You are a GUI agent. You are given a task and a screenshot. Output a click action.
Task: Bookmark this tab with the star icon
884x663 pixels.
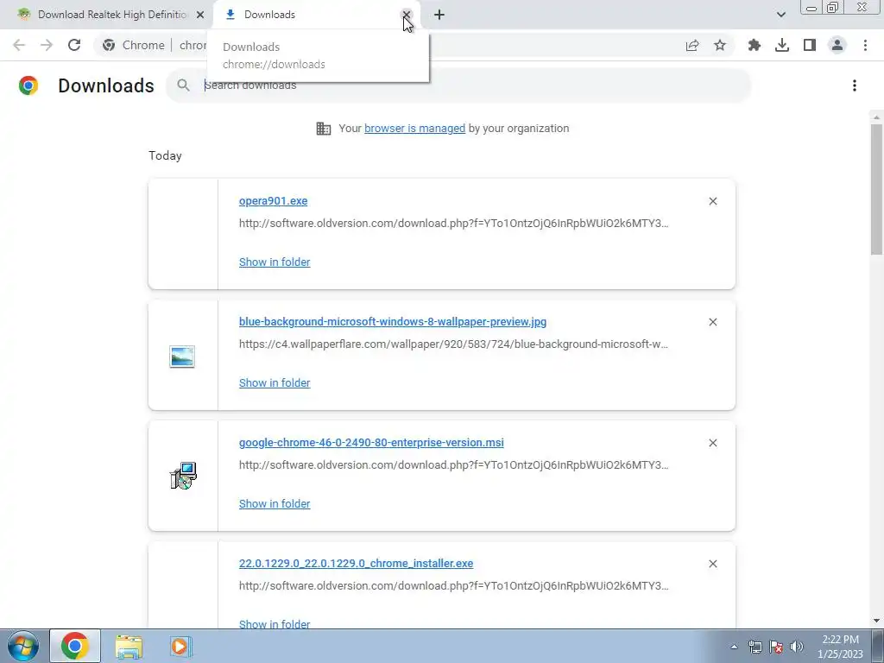pyautogui.click(x=720, y=45)
